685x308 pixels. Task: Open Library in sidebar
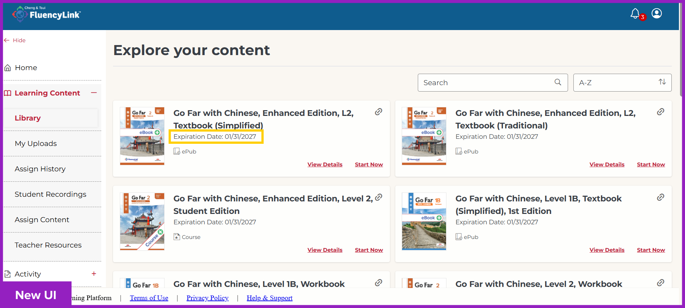(x=28, y=118)
